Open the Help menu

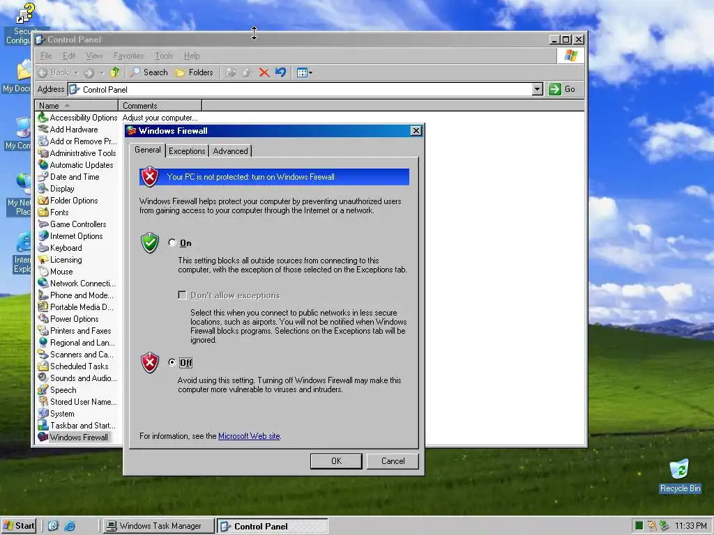click(x=192, y=56)
